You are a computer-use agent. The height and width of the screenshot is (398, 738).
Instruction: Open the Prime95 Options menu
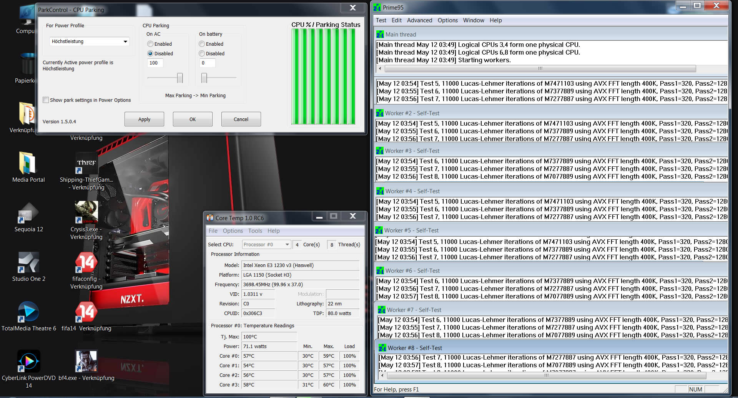447,20
